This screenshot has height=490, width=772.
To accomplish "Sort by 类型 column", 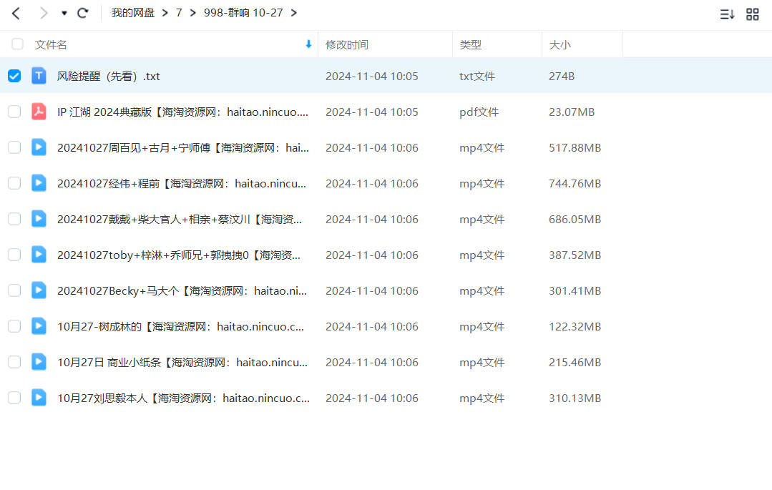I will [x=470, y=45].
